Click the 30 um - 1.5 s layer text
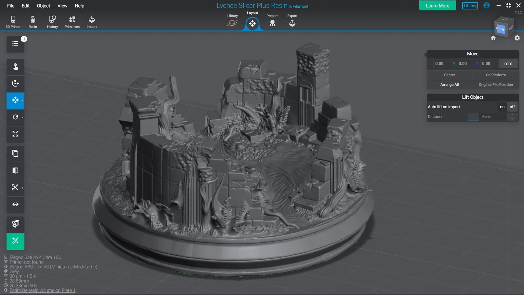Image resolution: width=524 pixels, height=295 pixels. (23, 276)
